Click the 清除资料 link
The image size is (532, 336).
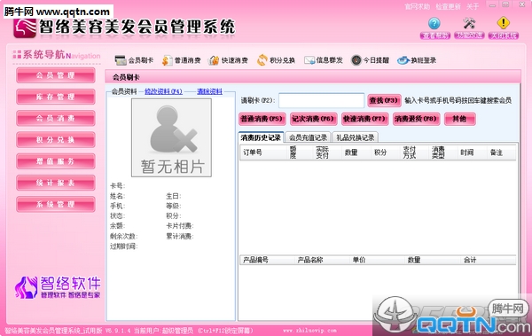[x=209, y=91]
